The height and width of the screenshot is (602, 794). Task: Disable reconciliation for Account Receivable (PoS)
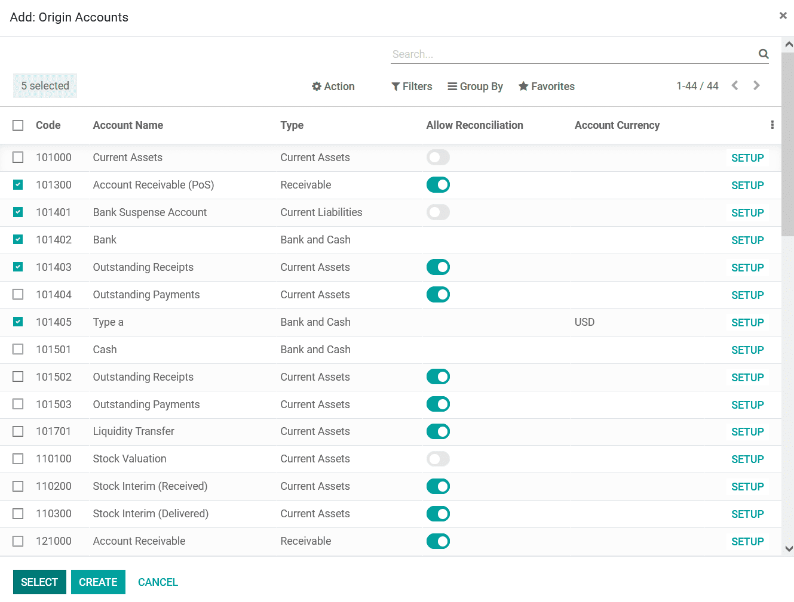[x=438, y=185]
